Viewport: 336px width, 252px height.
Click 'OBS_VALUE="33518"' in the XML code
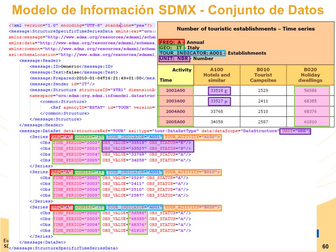(125, 143)
